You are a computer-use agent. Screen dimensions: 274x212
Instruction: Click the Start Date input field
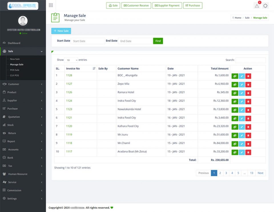88,41
